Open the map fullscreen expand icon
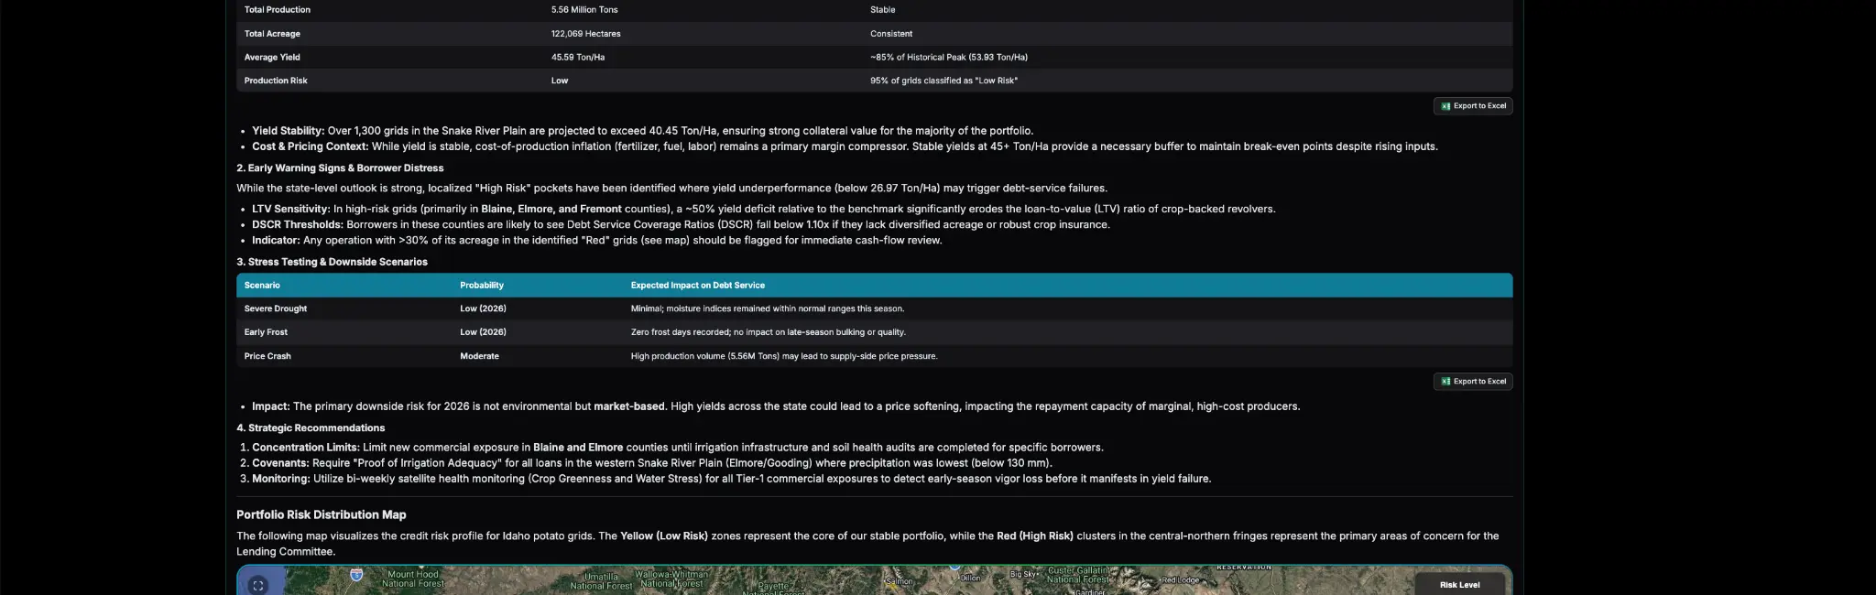1876x595 pixels. coord(258,585)
